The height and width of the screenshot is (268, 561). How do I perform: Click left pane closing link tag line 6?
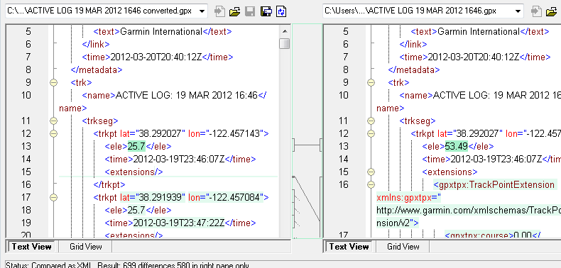tap(96, 44)
